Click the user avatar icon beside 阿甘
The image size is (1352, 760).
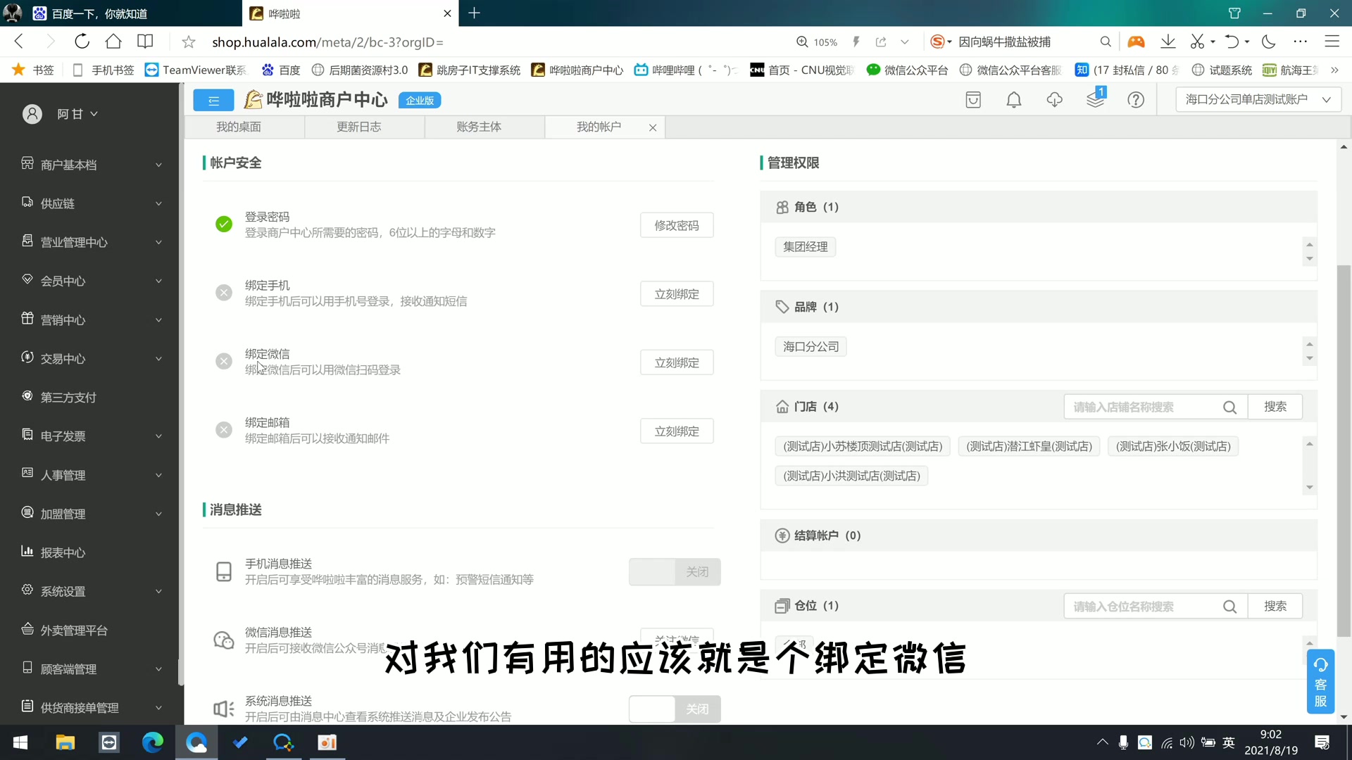pos(32,114)
